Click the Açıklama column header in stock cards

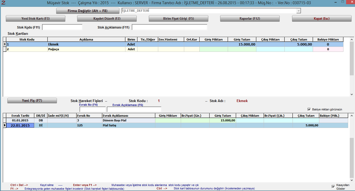(86, 40)
